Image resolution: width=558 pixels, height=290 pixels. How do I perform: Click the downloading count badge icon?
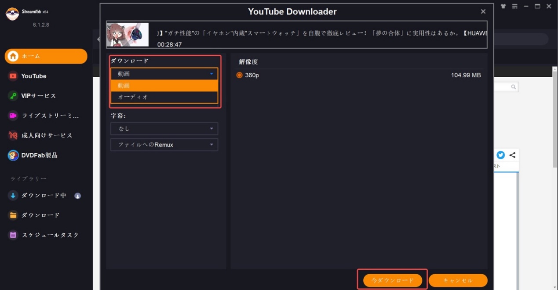78,196
